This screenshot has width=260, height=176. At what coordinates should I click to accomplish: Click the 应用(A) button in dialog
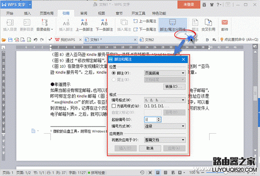[174, 148]
